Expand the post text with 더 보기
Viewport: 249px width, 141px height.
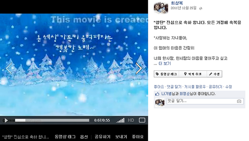tap(165, 63)
